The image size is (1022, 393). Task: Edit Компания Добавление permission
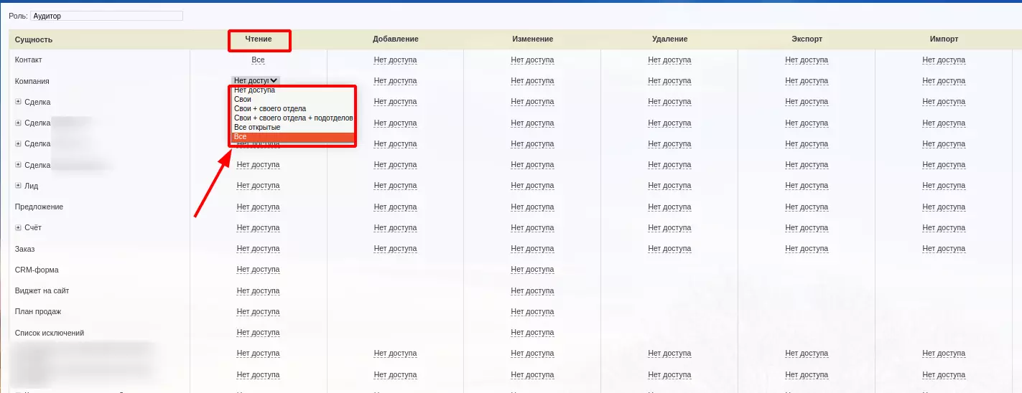(395, 81)
